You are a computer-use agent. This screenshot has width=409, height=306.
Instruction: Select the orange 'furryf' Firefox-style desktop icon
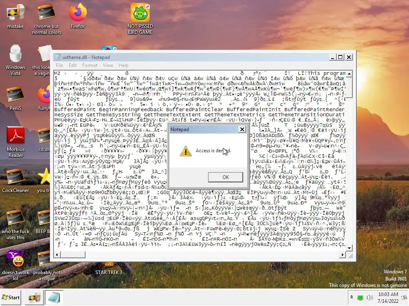point(44,98)
